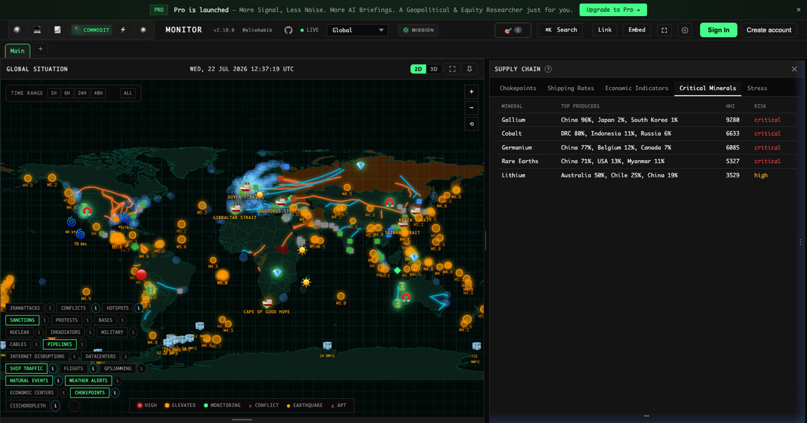Click the GitHub icon in the header
The width and height of the screenshot is (807, 423).
coord(289,30)
